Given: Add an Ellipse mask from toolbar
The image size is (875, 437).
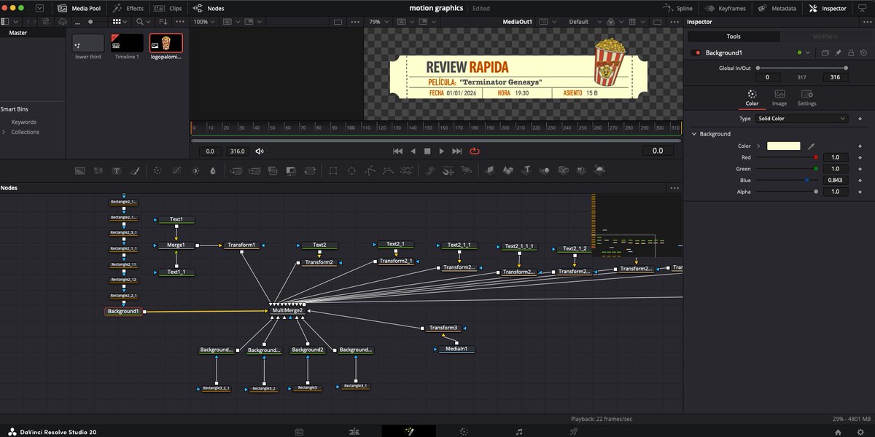Looking at the screenshot, I should (x=351, y=170).
